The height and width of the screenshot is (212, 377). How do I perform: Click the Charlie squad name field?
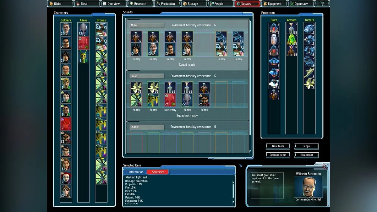tap(147, 127)
